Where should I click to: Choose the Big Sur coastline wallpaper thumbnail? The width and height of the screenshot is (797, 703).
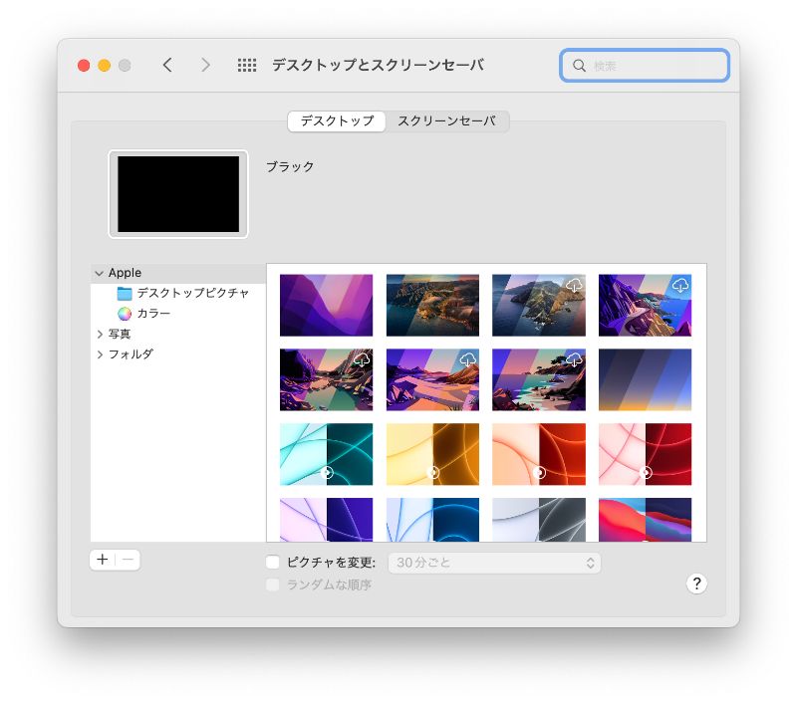click(x=432, y=306)
